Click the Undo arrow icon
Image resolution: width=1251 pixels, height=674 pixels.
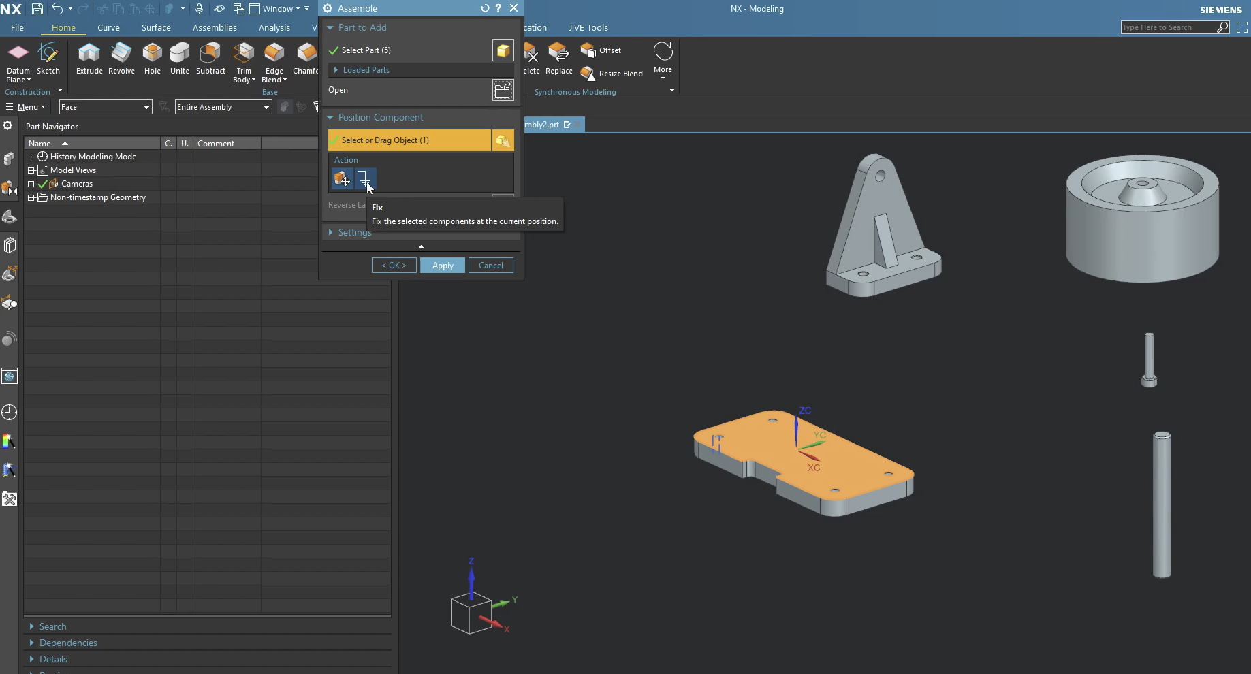coord(57,9)
